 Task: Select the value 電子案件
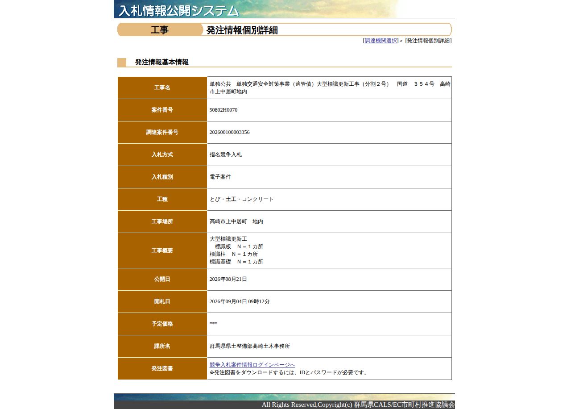click(x=220, y=177)
